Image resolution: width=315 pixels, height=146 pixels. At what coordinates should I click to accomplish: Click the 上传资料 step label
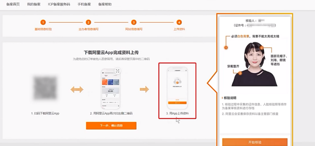click(179, 29)
